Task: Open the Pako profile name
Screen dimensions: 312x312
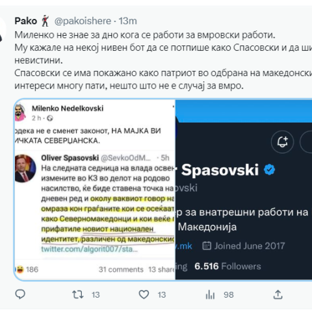Action: (x=26, y=21)
